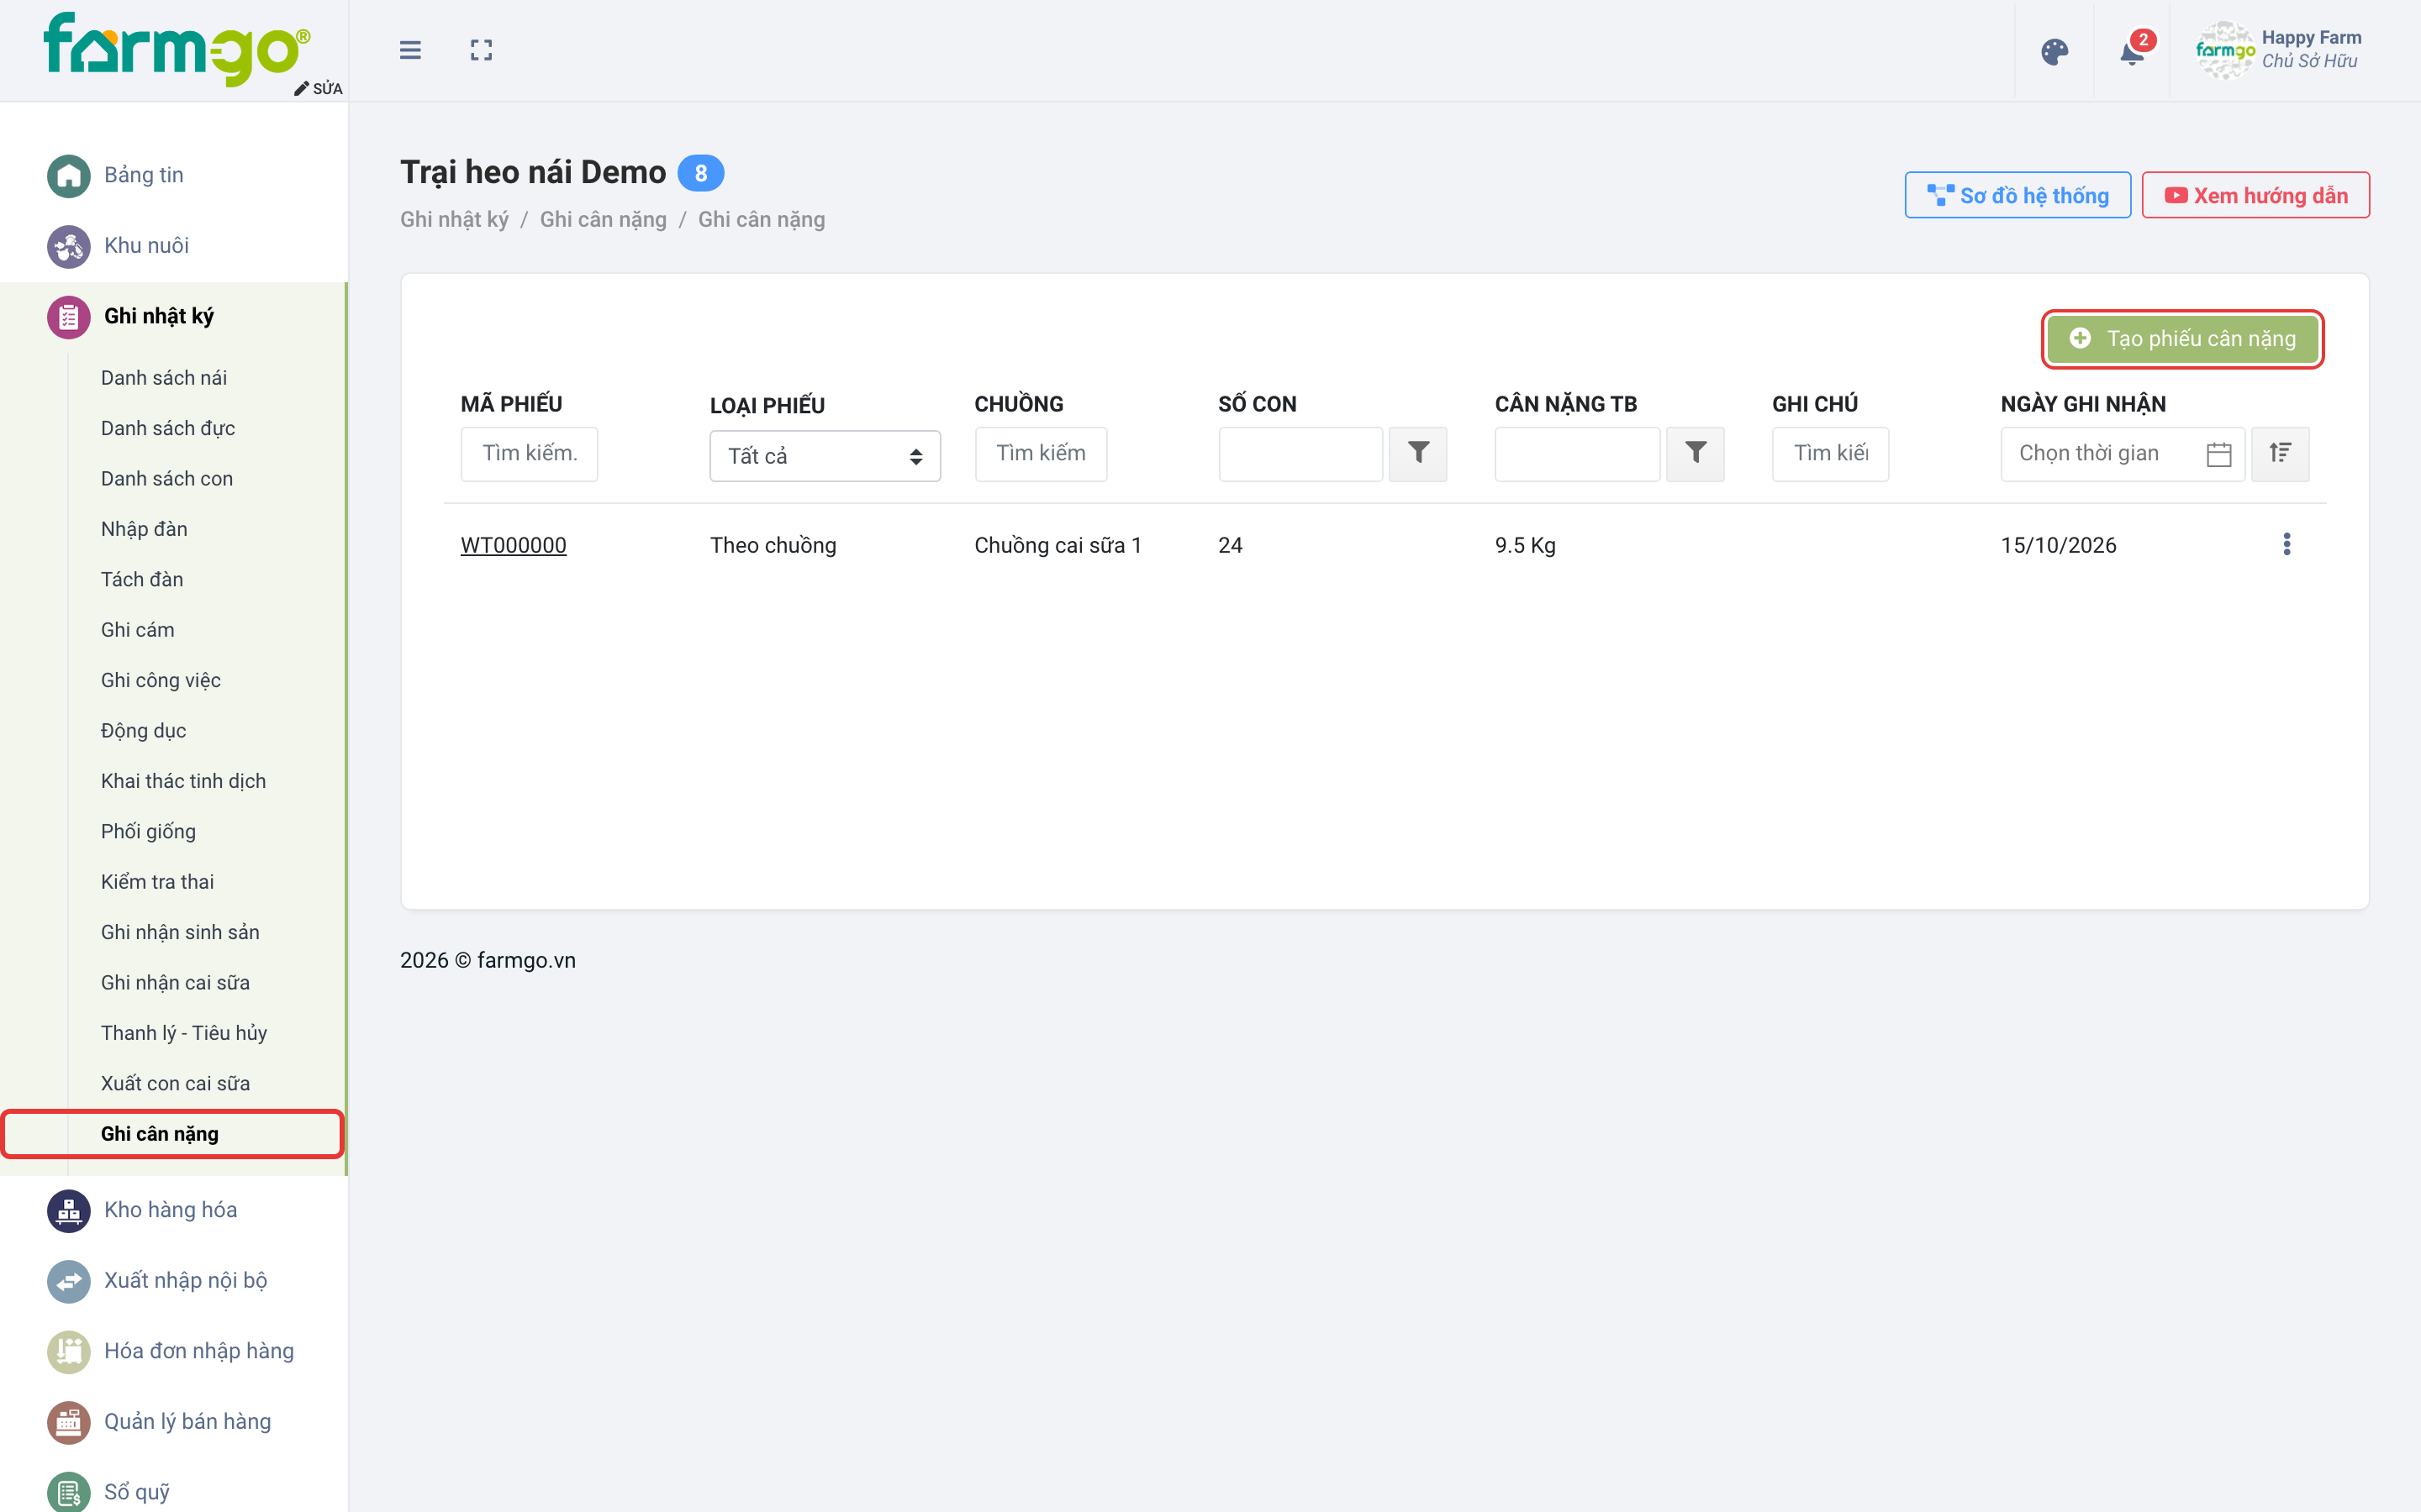Image resolution: width=2421 pixels, height=1512 pixels.
Task: Select Danh sách nái menu item
Action: (x=164, y=378)
